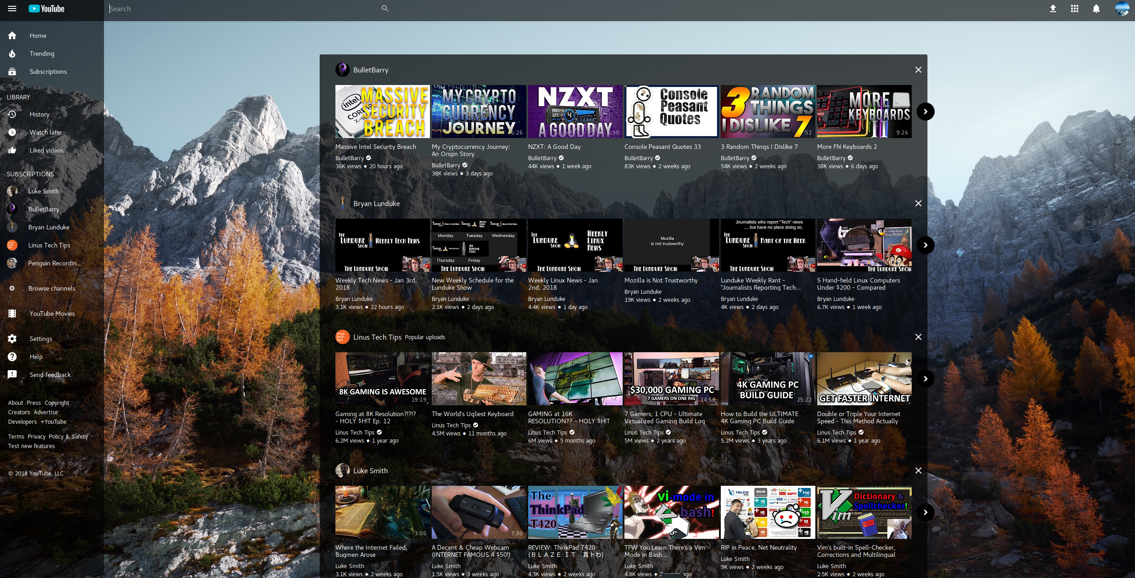This screenshot has height=578, width=1135.
Task: Open Console Peasant Quotes 33 thumbnail
Action: (x=672, y=112)
